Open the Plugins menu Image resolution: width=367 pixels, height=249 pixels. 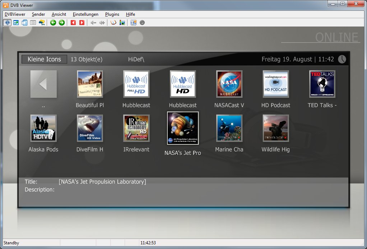pos(112,14)
